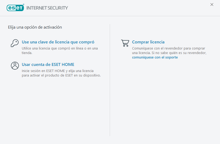
Task: Click the empty header area right of the title
Action: point(138,8)
